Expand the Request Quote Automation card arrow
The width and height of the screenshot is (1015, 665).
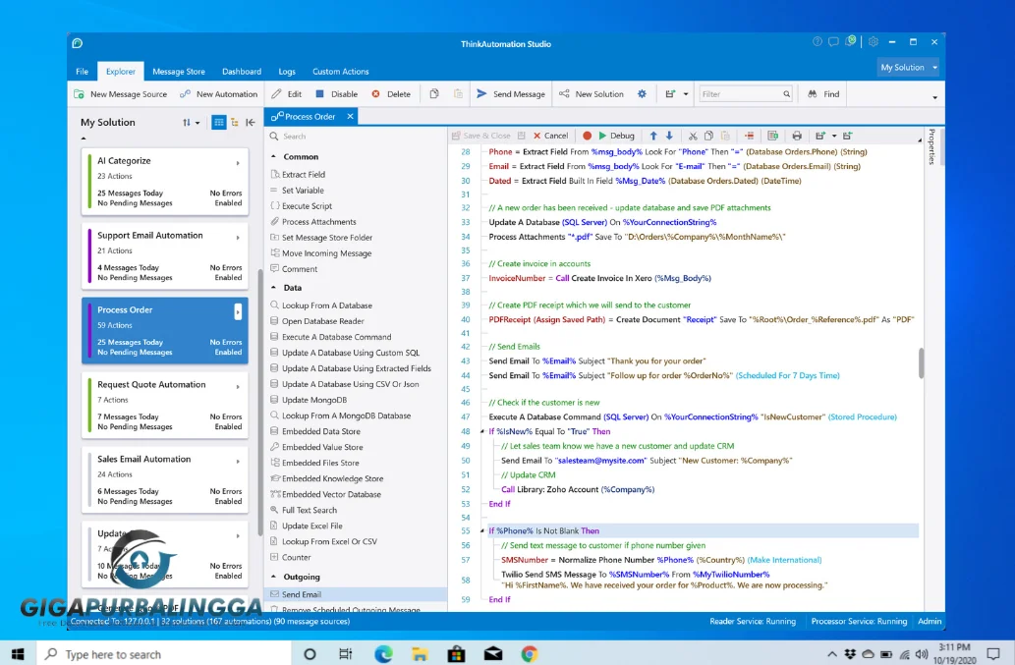coord(238,387)
